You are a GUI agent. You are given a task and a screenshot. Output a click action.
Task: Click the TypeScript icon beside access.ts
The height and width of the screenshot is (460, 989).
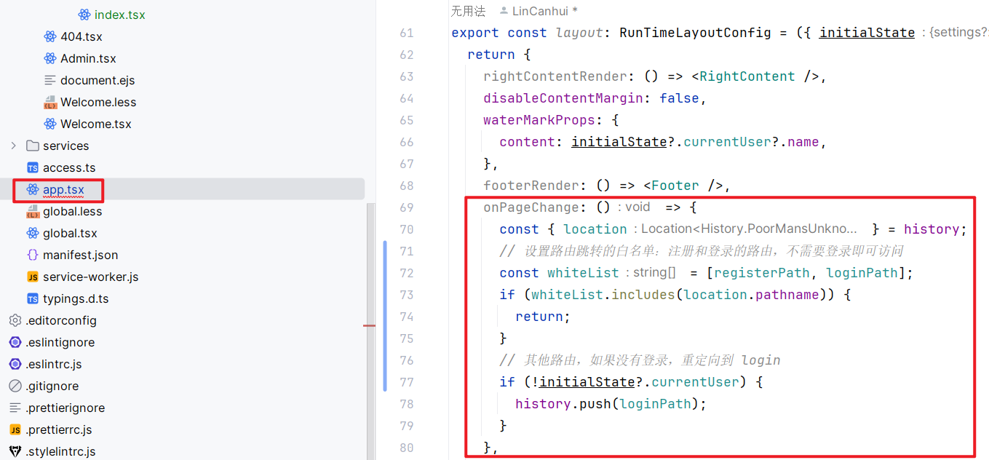[32, 167]
